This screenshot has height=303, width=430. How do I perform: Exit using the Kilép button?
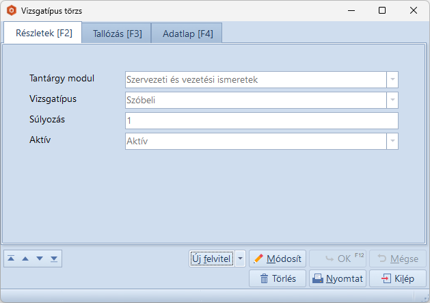tap(398, 278)
